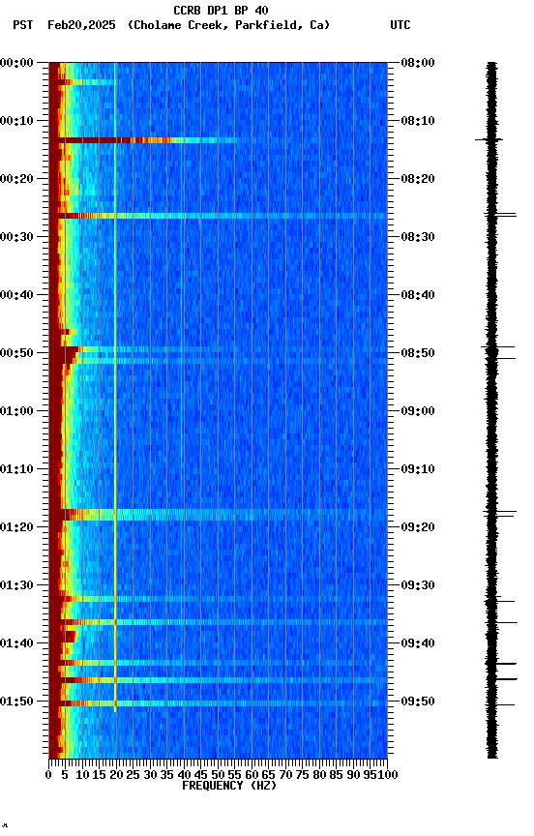Click the '09:00' UTC time label
The image size is (534, 836).
[418, 411]
